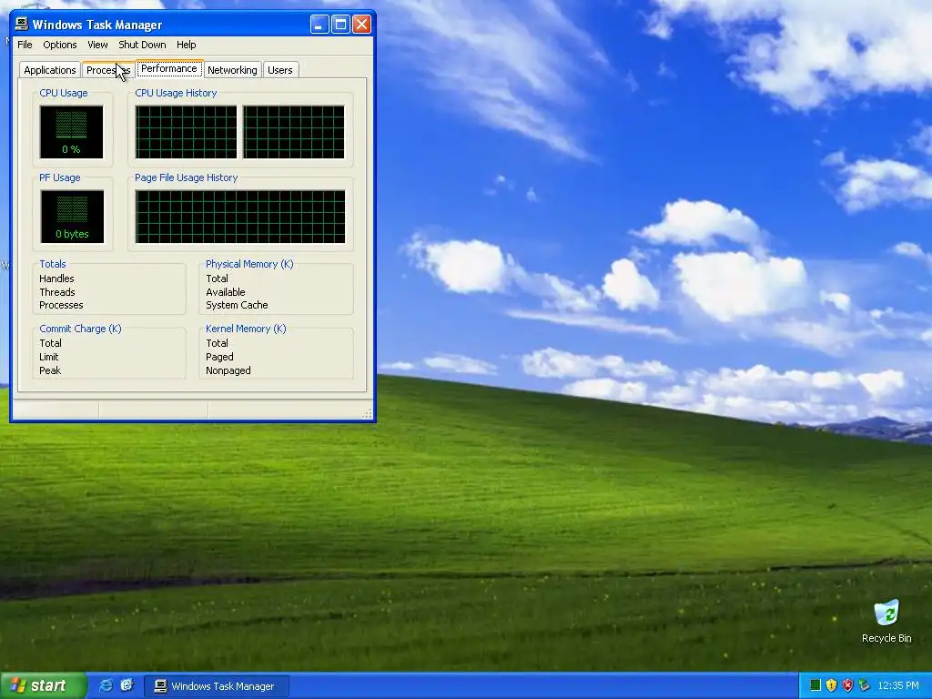The width and height of the screenshot is (932, 699).
Task: Click the Threads label under Totals
Action: [57, 292]
